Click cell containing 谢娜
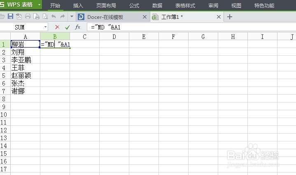Viewport: 296px width, 175px height. 25,91
